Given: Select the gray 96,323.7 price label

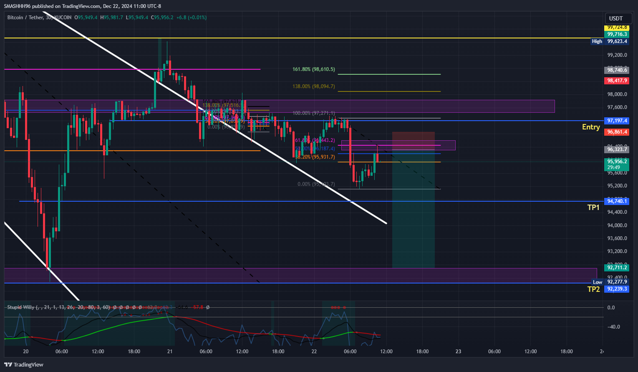Looking at the screenshot, I should (617, 149).
